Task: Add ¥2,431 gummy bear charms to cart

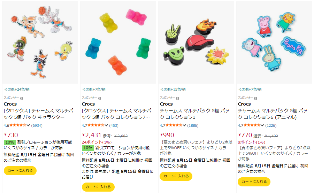Action: click(98, 187)
